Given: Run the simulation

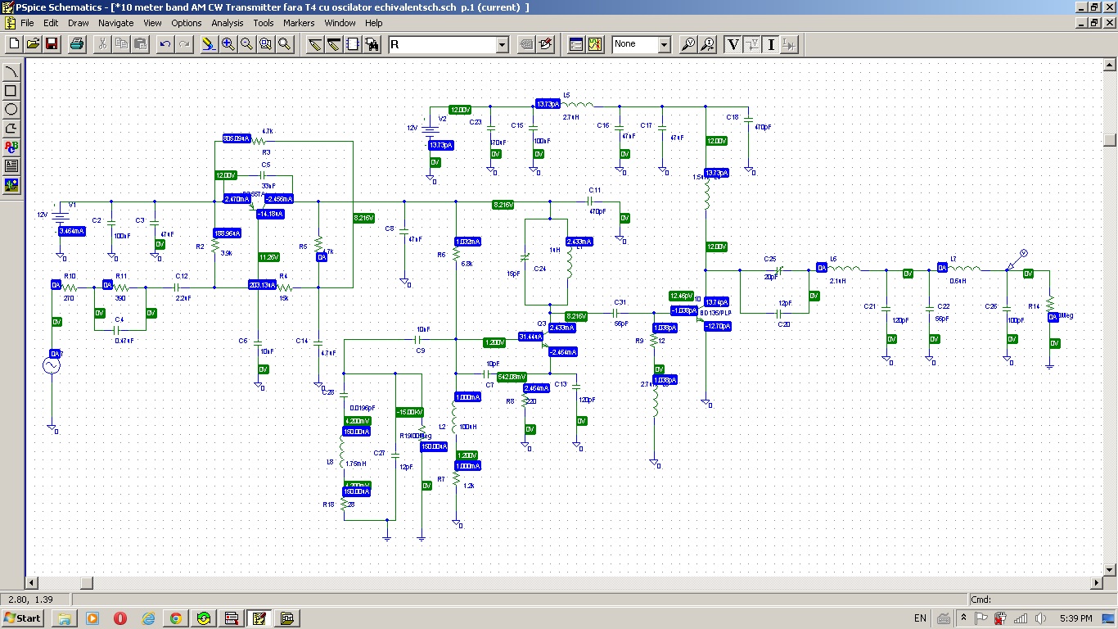Looking at the screenshot, I should pos(595,44).
